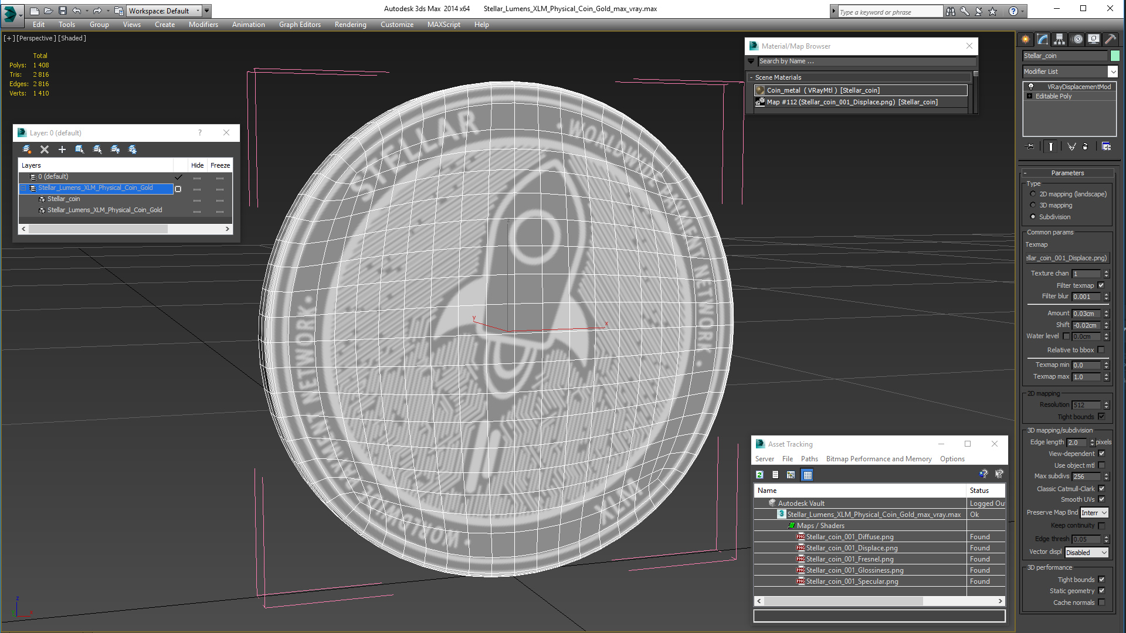1126x633 pixels.
Task: Click the light bulb on VRayDisplacementMod
Action: (x=1030, y=86)
